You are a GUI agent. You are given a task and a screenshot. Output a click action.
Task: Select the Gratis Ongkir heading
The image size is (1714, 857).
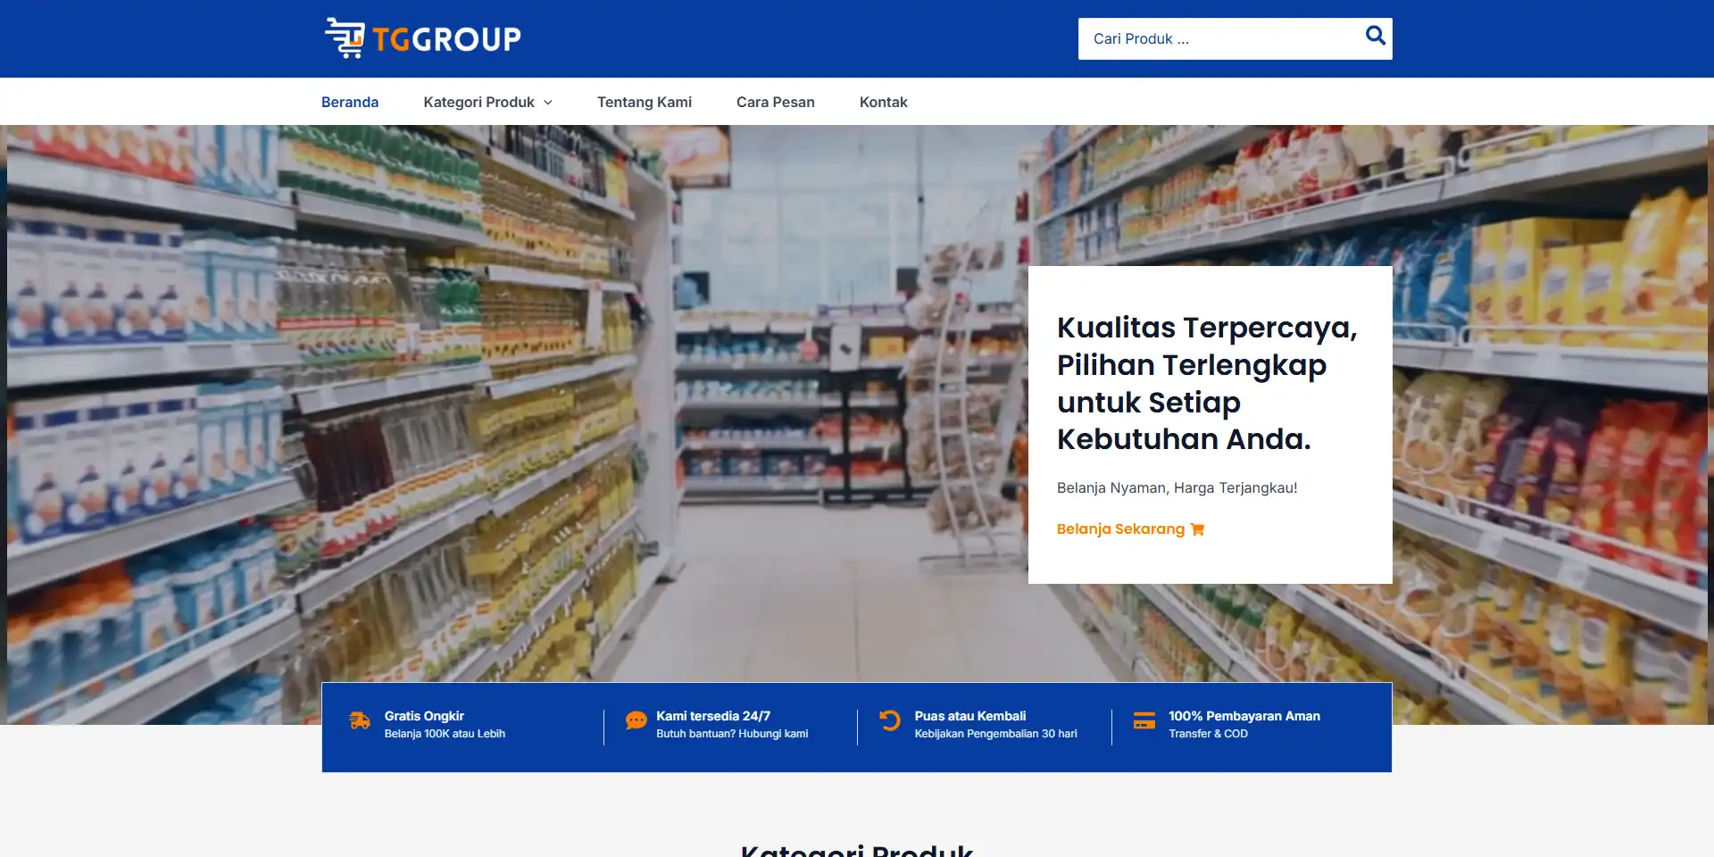(x=424, y=716)
